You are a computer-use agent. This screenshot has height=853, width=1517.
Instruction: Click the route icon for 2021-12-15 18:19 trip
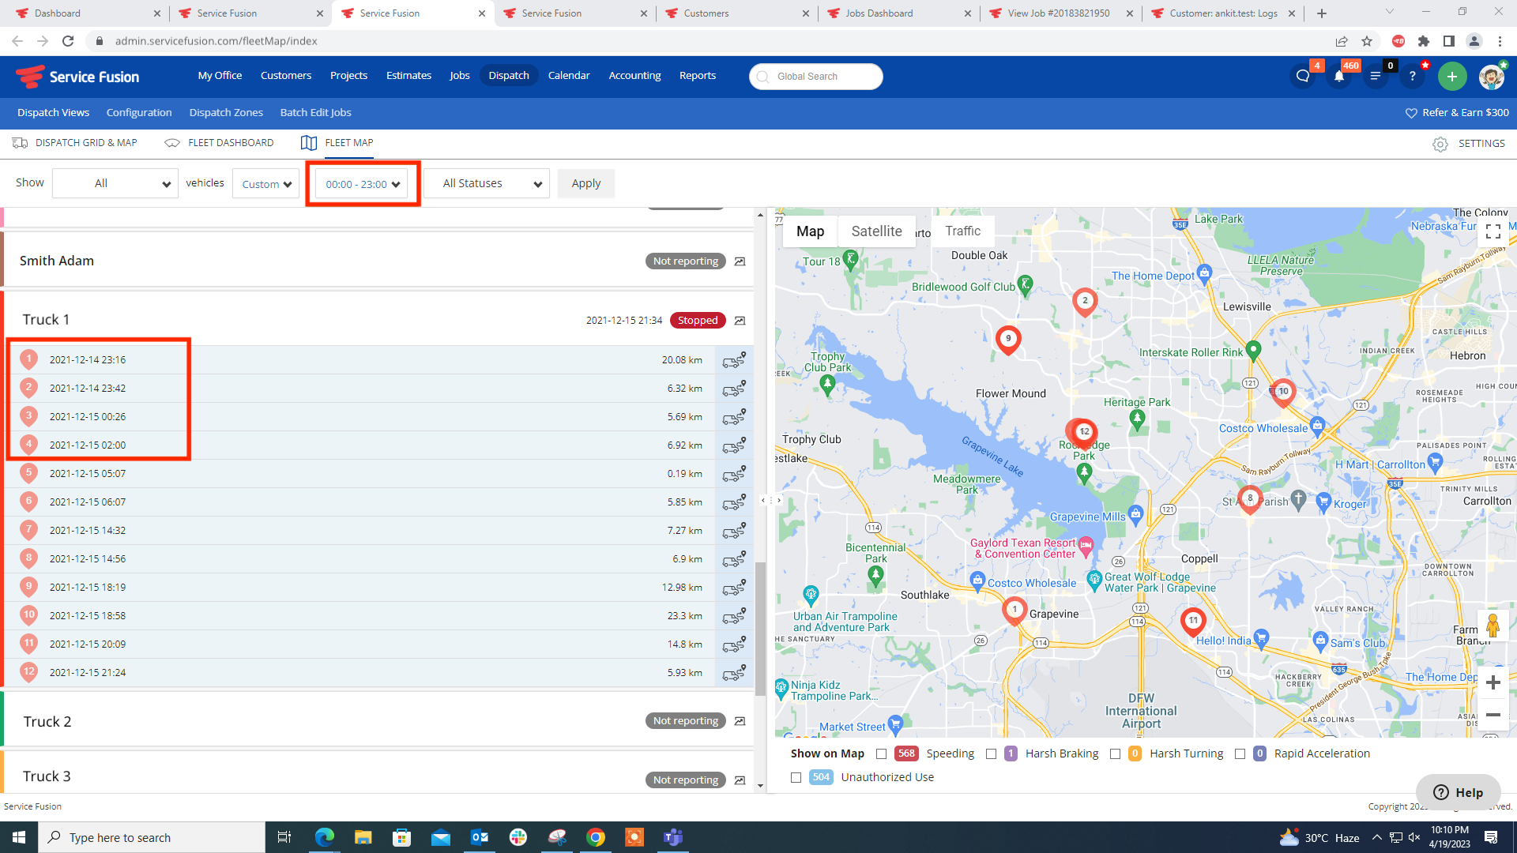[x=734, y=588]
